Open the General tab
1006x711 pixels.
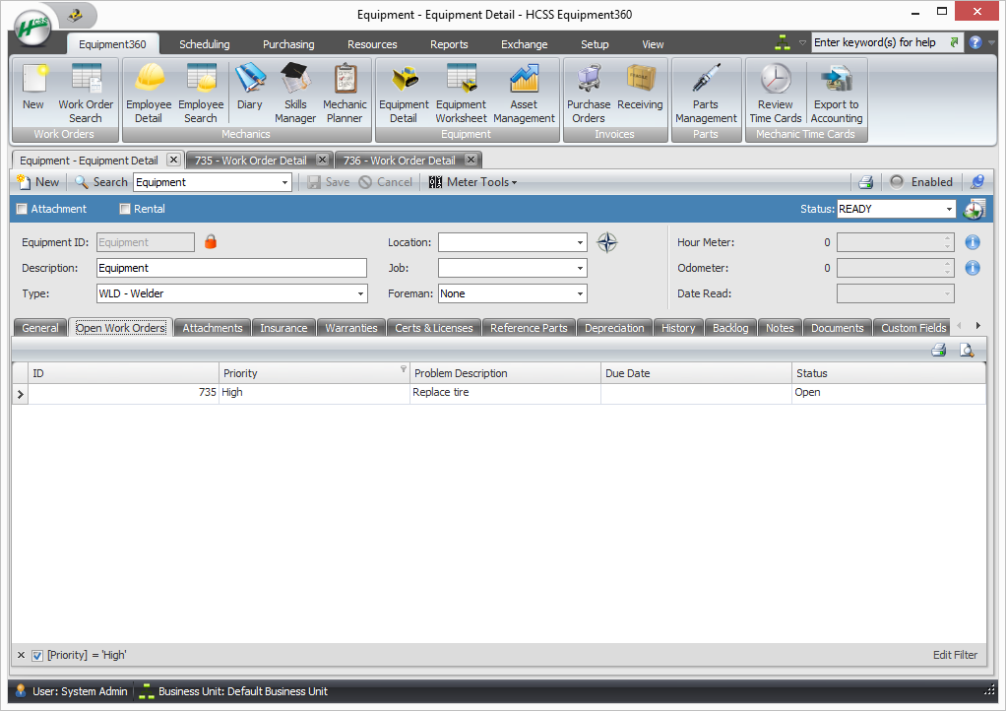(39, 328)
